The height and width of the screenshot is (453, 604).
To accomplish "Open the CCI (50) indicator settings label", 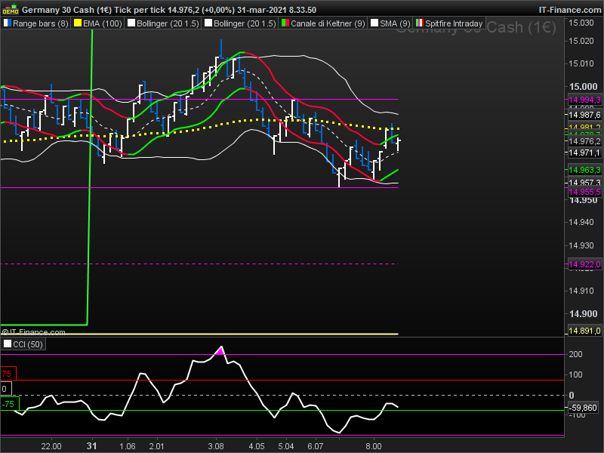I will tap(28, 344).
